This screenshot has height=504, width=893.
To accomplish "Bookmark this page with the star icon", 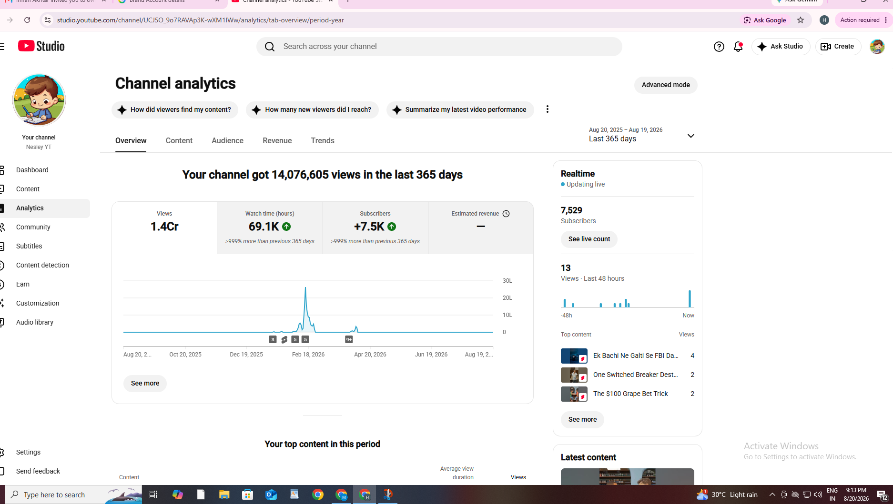I will click(x=801, y=20).
